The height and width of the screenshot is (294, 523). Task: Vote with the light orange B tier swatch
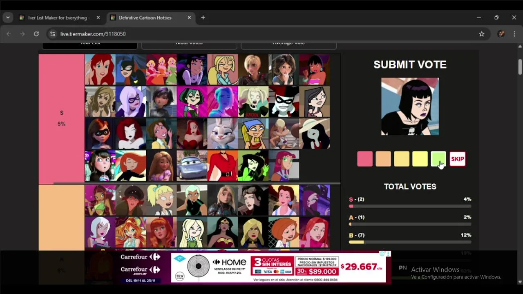[402, 159]
